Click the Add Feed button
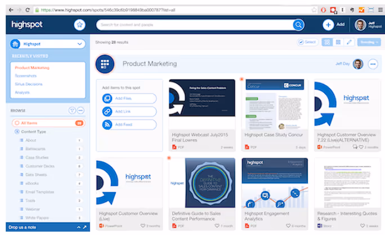 (129, 125)
